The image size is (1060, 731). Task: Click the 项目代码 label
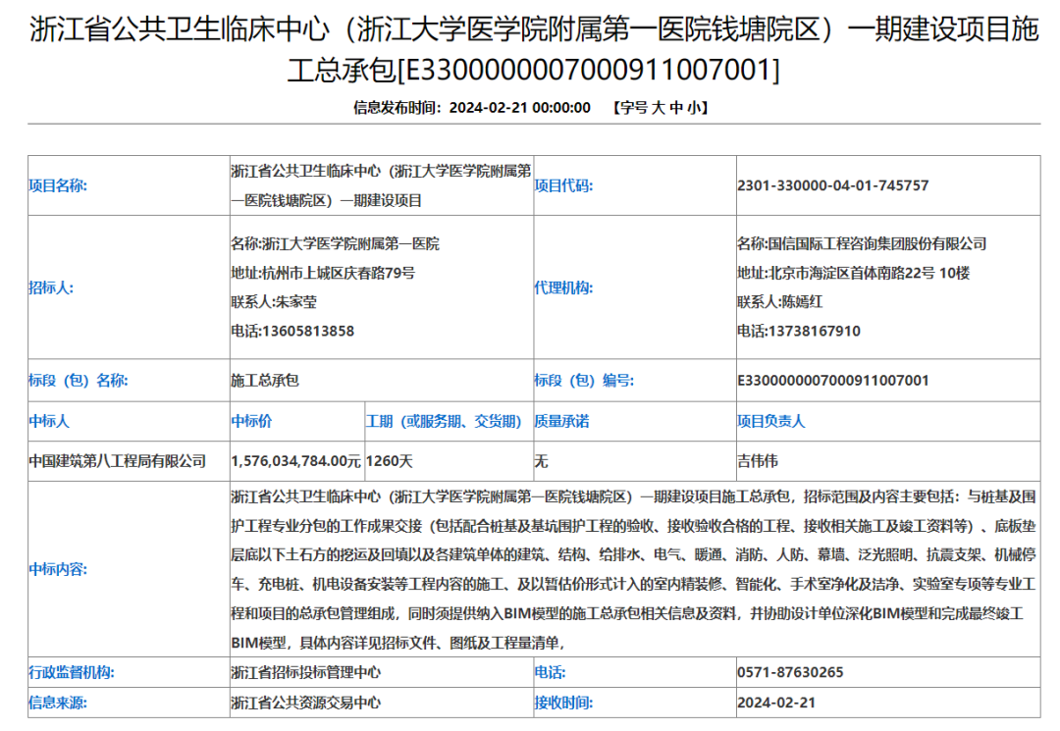[x=563, y=185]
